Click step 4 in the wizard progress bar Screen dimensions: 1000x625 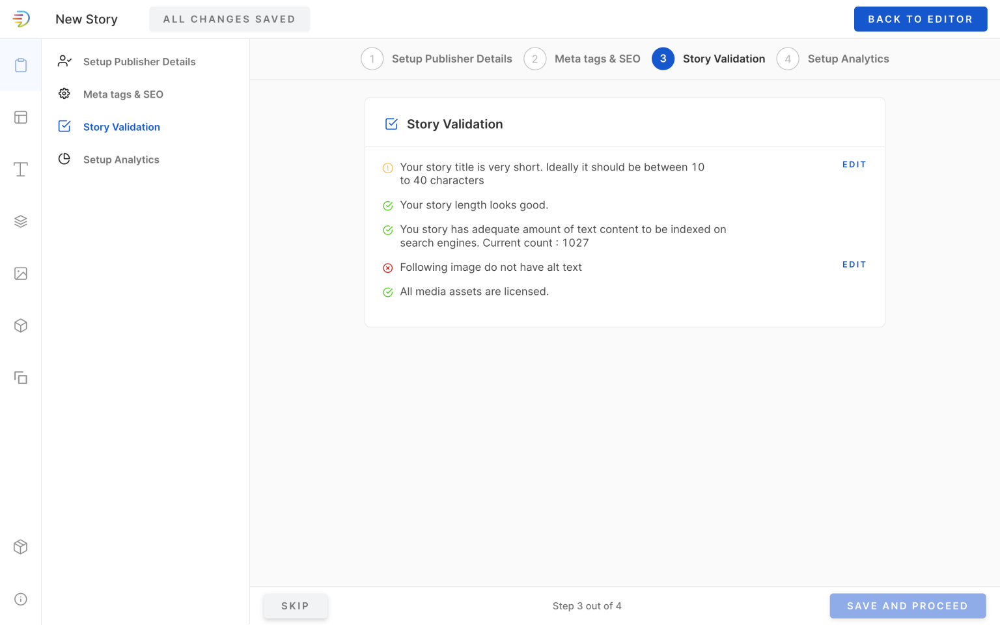tap(788, 59)
